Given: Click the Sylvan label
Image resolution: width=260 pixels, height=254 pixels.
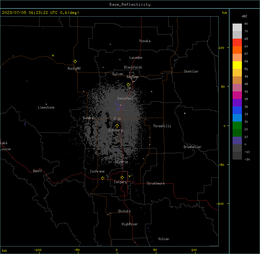Looking at the screenshot, I should (x=118, y=74).
